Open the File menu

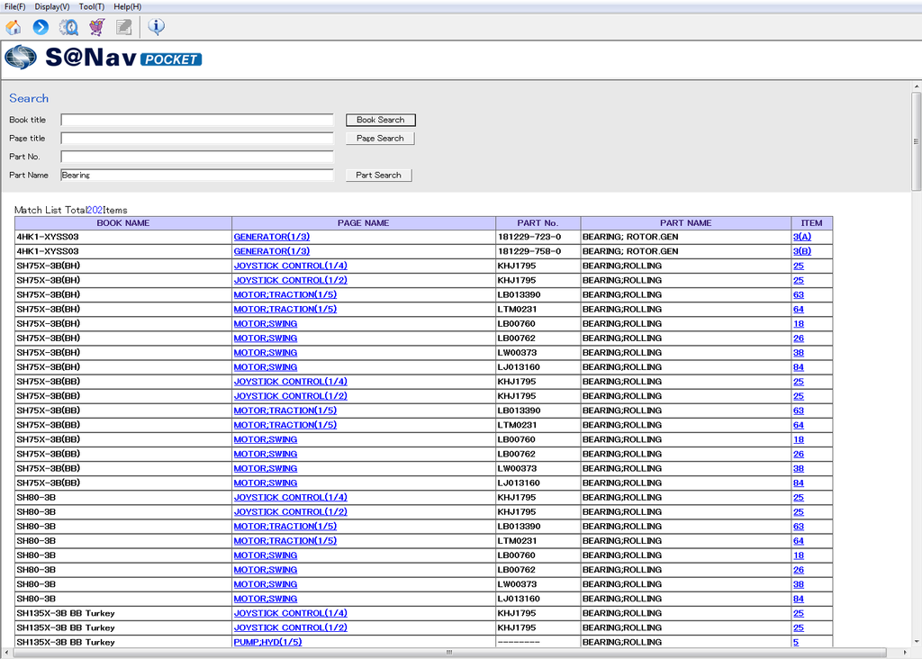(14, 6)
